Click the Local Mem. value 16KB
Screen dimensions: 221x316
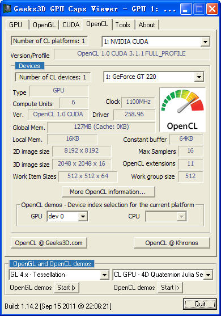pos(73,139)
